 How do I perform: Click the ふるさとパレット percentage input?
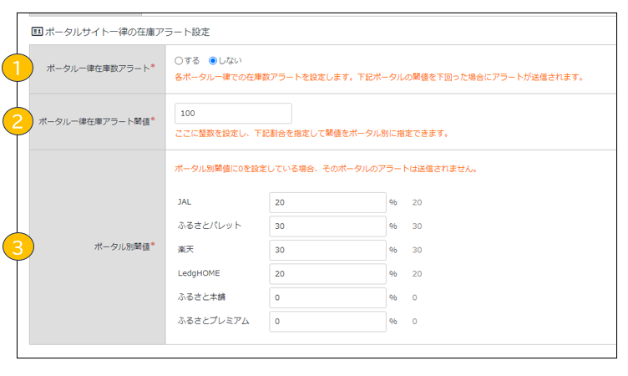327,226
